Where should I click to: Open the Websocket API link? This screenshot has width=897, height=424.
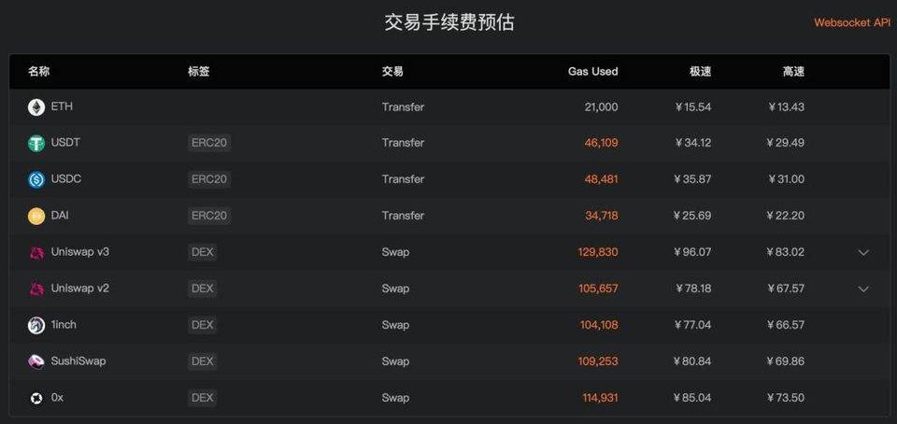tap(852, 22)
